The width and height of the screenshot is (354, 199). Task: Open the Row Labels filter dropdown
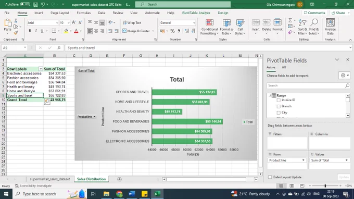coord(41,69)
